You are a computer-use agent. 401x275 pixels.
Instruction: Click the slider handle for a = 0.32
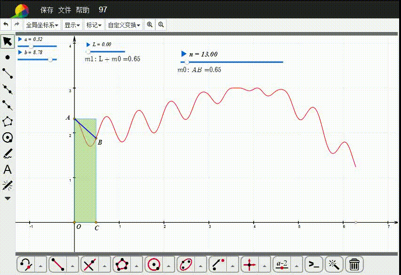(x=31, y=46)
